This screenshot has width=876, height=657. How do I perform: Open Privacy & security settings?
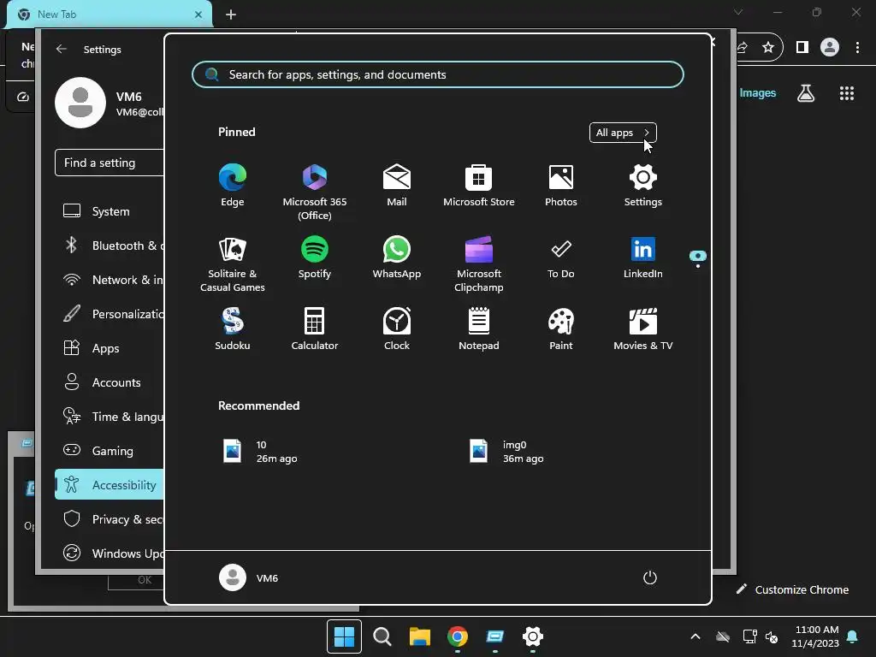pyautogui.click(x=110, y=519)
